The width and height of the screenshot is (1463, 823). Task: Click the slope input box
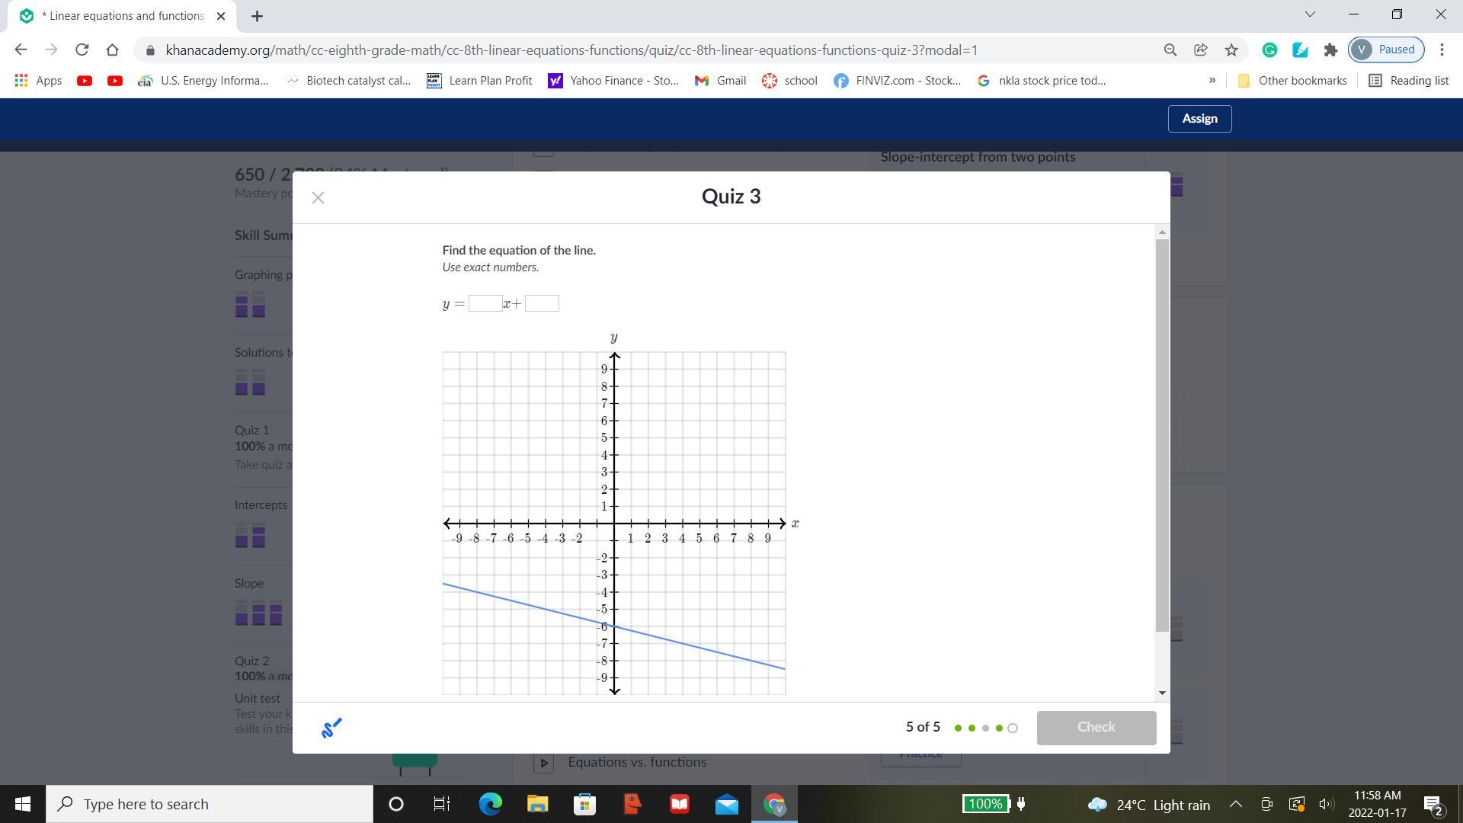pyautogui.click(x=485, y=303)
